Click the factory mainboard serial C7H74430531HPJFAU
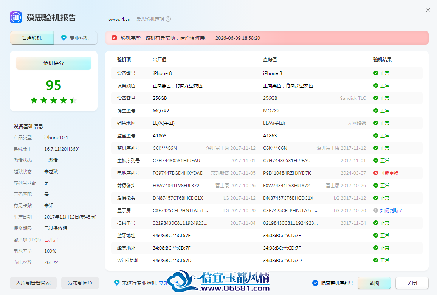Image resolution: width=437 pixels, height=295 pixels. click(x=177, y=161)
